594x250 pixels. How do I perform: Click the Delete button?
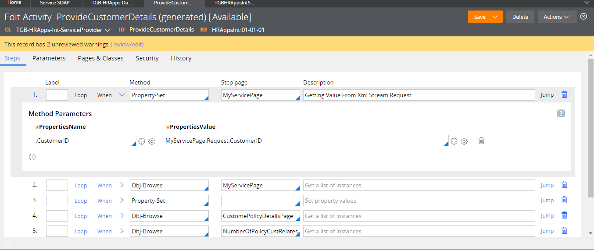pyautogui.click(x=520, y=17)
